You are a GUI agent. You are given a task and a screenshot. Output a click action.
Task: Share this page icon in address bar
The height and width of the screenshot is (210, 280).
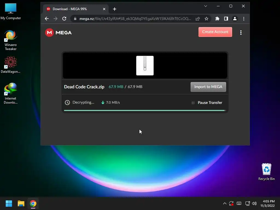(x=198, y=19)
